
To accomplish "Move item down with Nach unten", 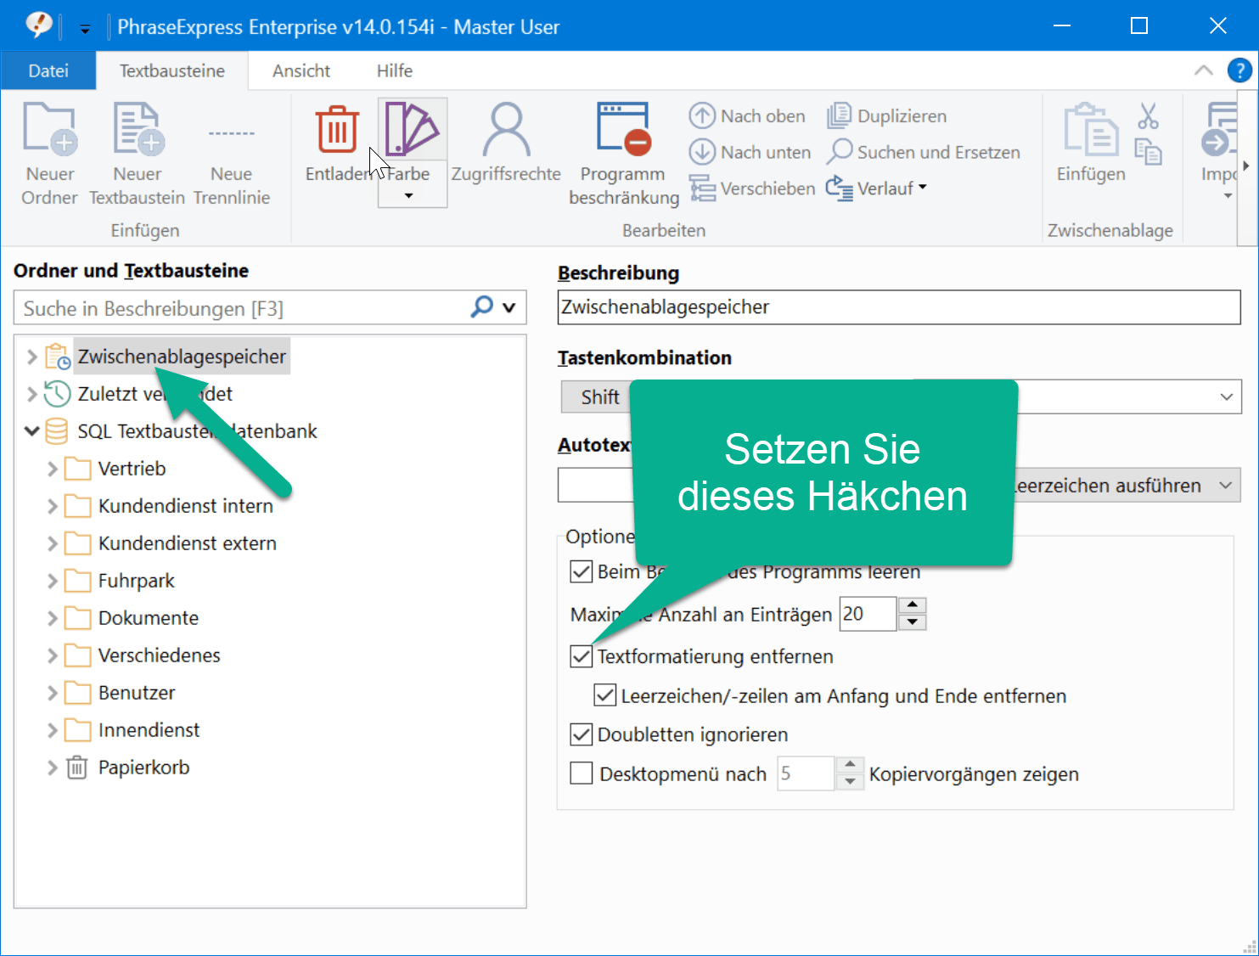I will point(750,152).
